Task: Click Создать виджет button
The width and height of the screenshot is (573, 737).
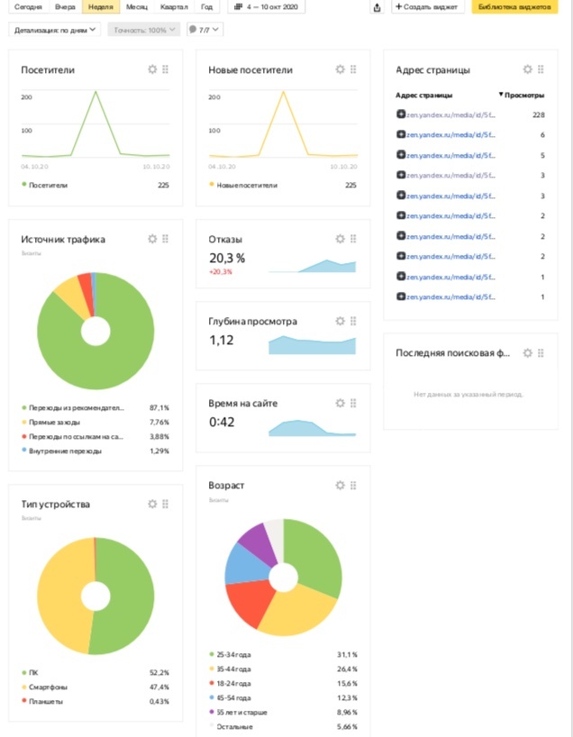Action: tap(427, 7)
